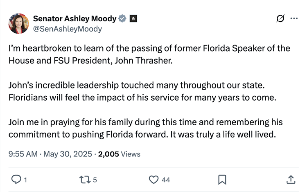Click the government affiliation badge icon
The height and width of the screenshot is (192, 307).
pos(133,18)
